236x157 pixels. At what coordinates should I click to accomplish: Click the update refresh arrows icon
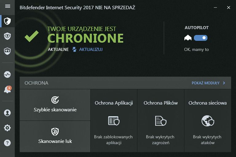(x=74, y=49)
